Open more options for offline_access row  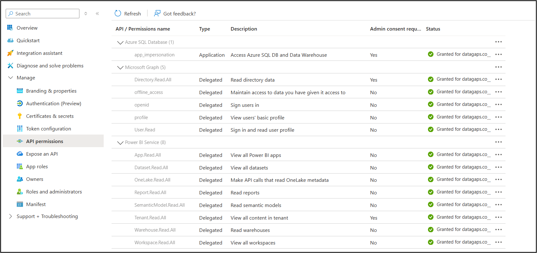499,92
